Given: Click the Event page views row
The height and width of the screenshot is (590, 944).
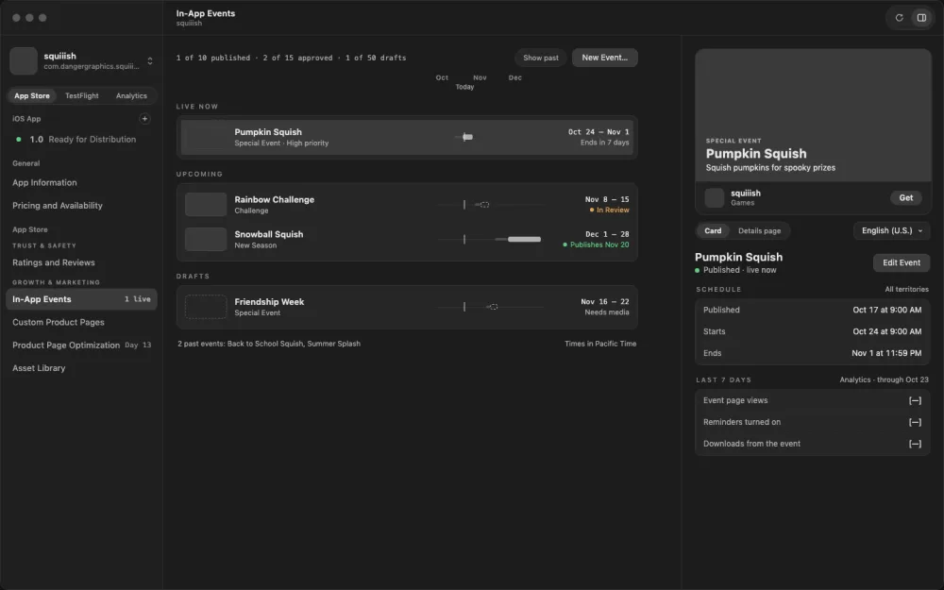Looking at the screenshot, I should pos(812,400).
